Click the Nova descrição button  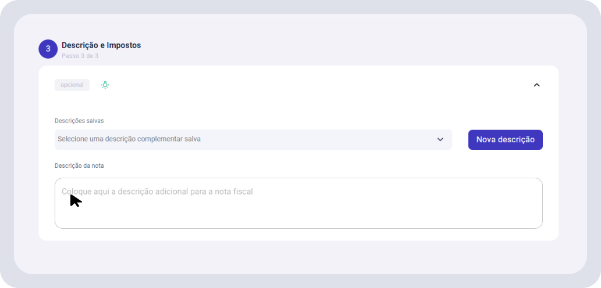tap(505, 139)
